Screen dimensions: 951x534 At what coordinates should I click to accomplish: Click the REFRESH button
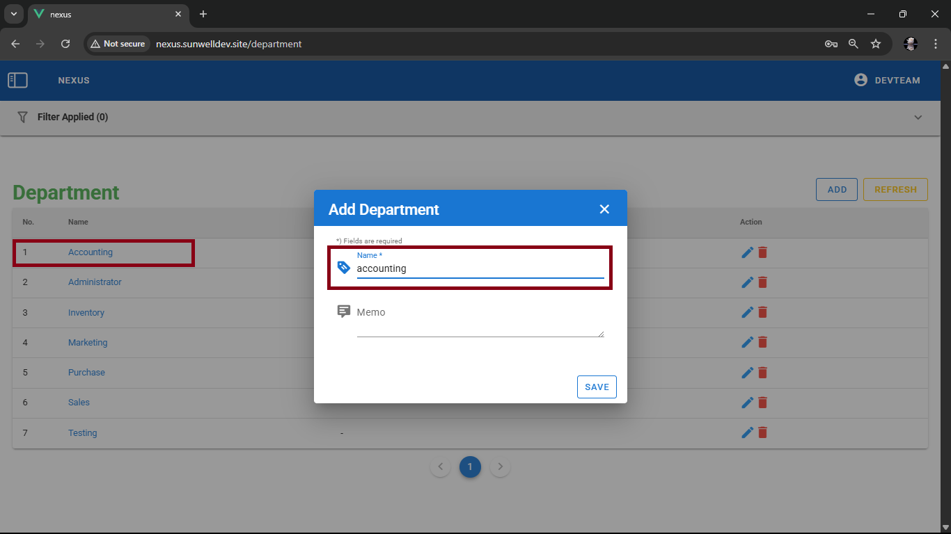pos(895,190)
